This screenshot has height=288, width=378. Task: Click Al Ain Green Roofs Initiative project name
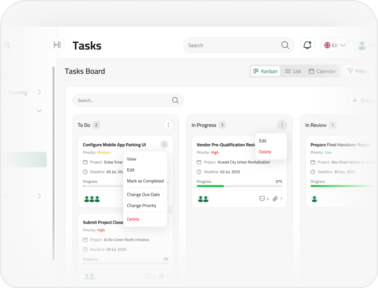point(126,240)
